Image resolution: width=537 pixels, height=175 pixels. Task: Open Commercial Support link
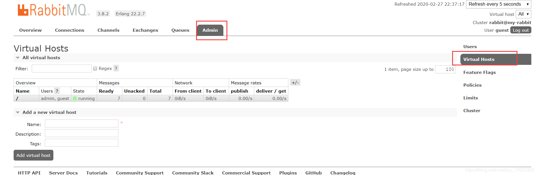pos(246,173)
